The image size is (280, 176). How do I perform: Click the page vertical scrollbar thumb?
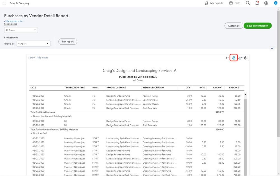pos(278,74)
